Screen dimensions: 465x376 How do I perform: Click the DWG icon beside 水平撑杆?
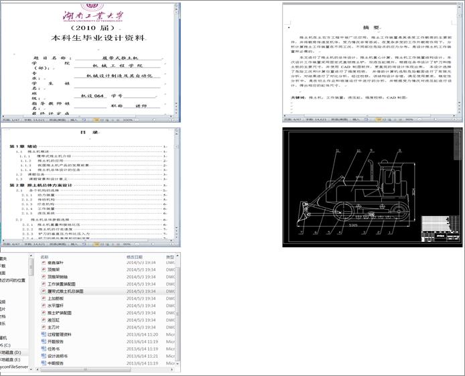click(x=44, y=306)
